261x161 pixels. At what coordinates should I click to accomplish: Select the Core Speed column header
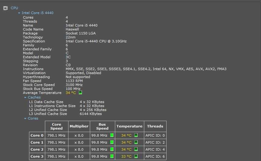pos(57,126)
